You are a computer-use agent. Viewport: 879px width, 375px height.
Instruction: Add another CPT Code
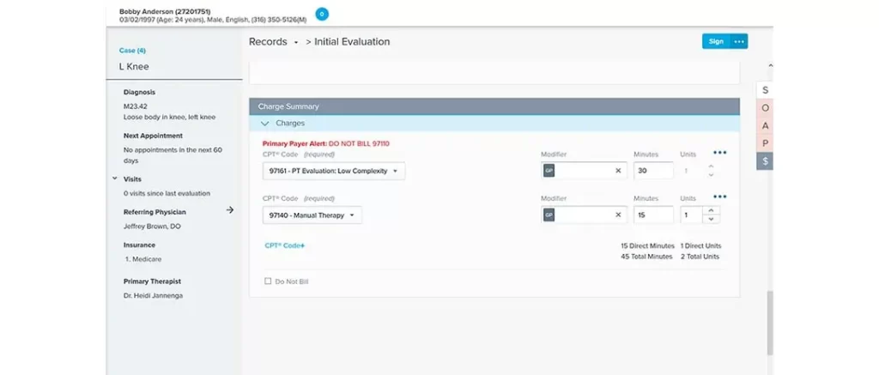(x=285, y=245)
